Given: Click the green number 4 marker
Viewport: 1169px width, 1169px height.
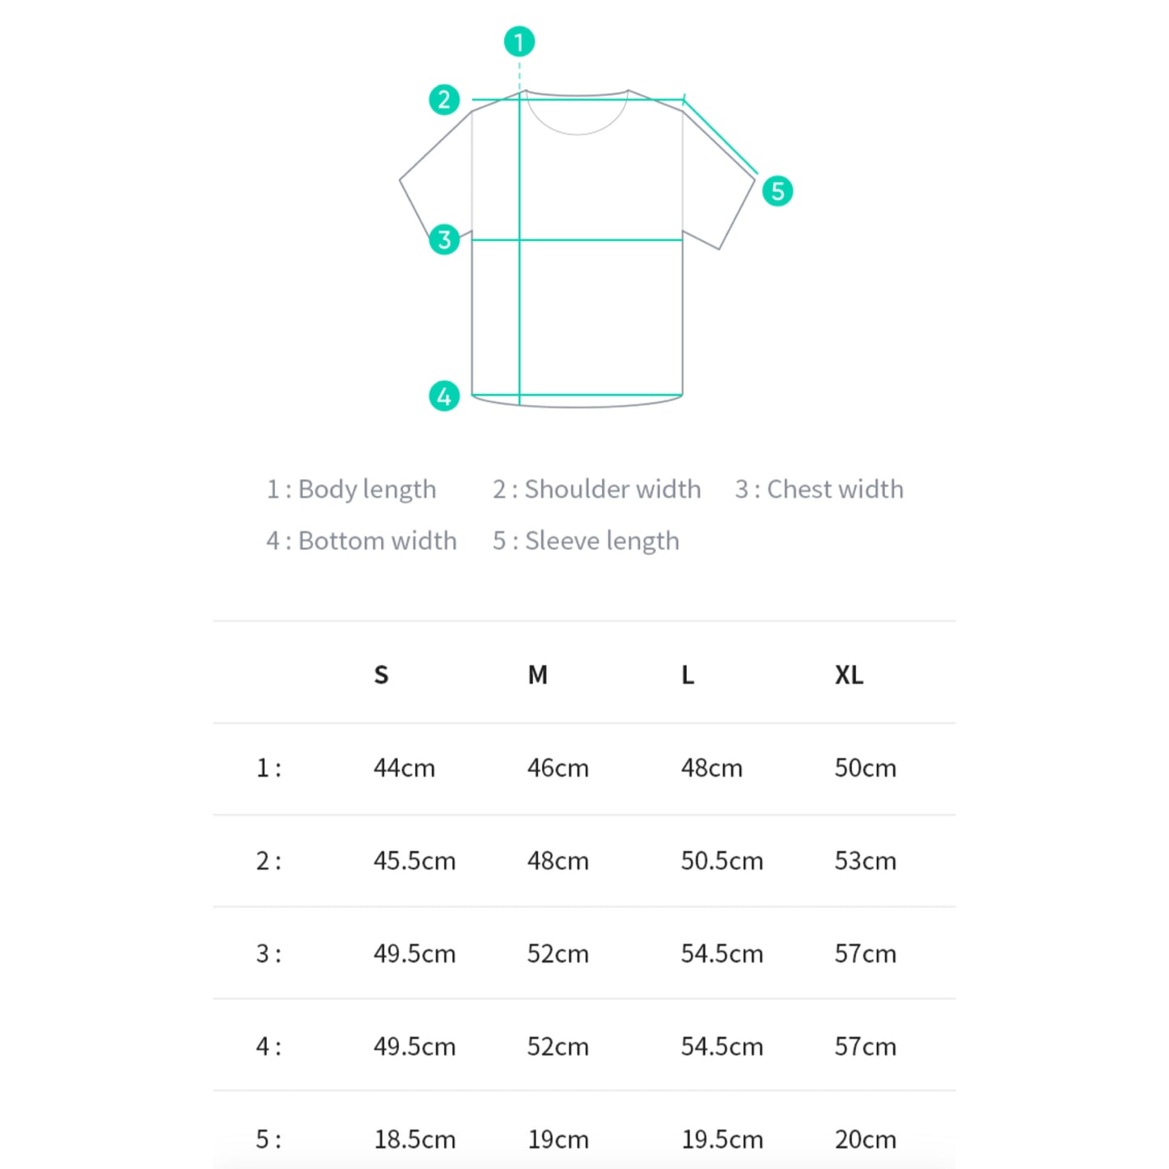Looking at the screenshot, I should pos(444,396).
